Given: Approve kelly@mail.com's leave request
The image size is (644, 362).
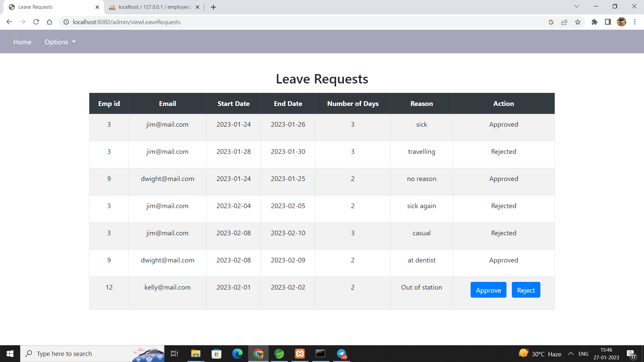Looking at the screenshot, I should coord(488,290).
